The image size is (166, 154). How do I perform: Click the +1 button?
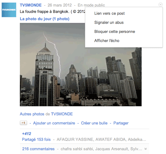pos(24,123)
